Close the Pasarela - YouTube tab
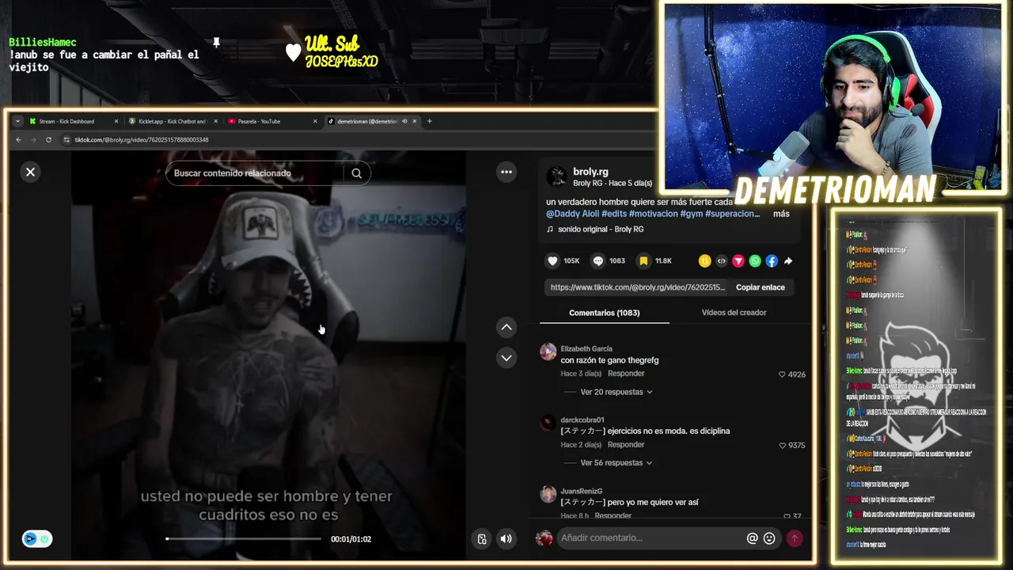Image resolution: width=1013 pixels, height=570 pixels. point(315,121)
